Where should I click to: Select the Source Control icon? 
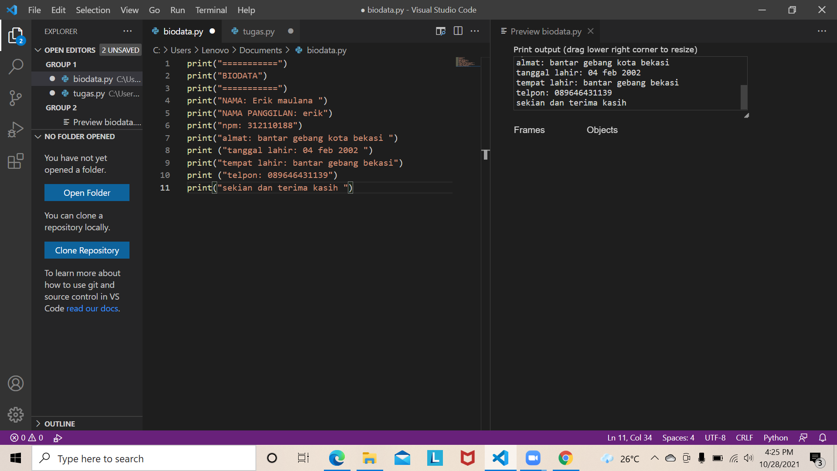click(x=16, y=98)
